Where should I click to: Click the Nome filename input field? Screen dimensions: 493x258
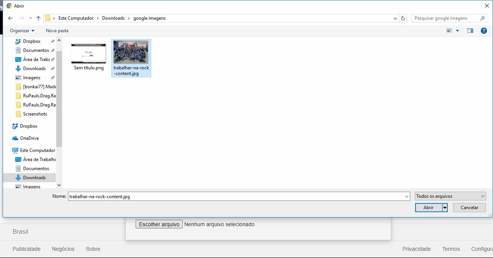[x=235, y=197]
